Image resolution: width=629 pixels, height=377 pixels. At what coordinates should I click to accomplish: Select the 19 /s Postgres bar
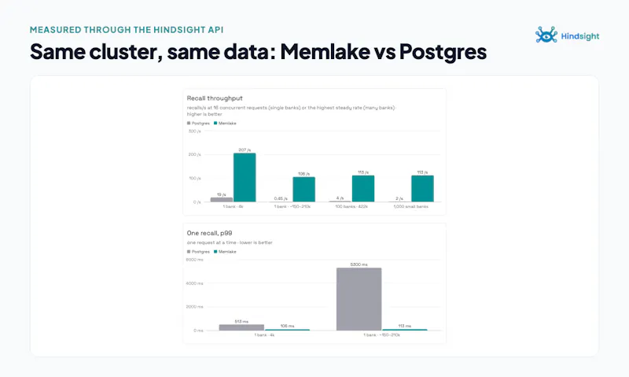tap(222, 200)
